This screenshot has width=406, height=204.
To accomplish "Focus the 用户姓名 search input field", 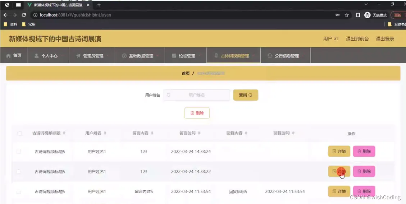I will coord(197,95).
